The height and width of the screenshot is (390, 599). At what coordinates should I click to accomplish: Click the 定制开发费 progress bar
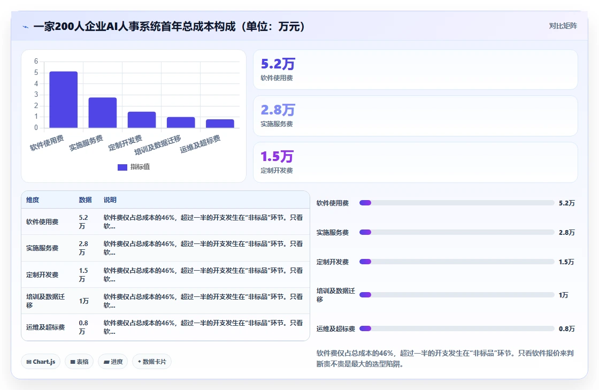click(457, 262)
